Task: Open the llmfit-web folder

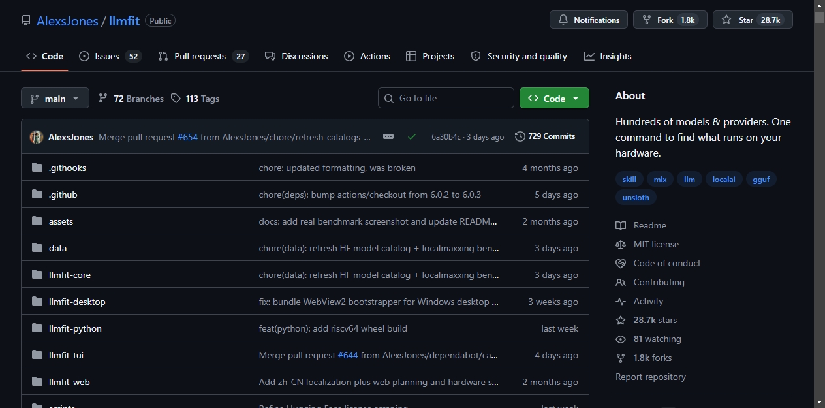Action: pos(69,382)
